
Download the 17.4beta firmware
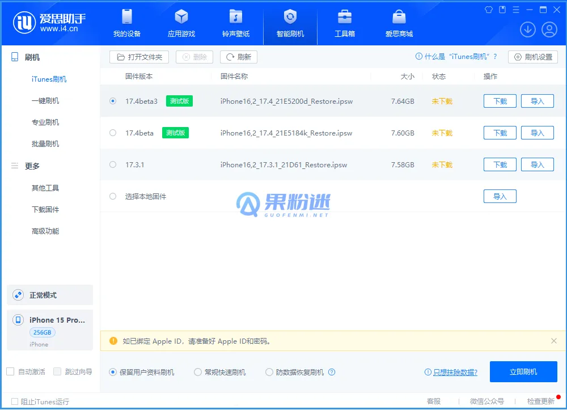(500, 133)
